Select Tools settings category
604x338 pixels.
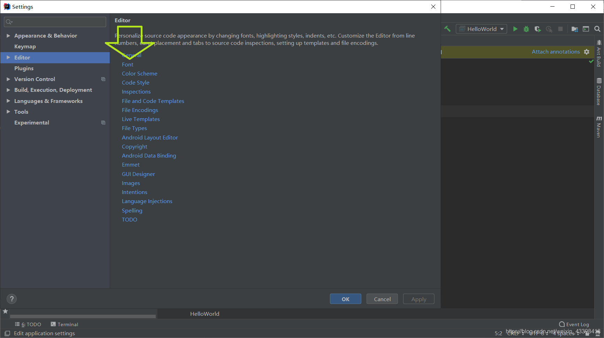click(x=21, y=112)
